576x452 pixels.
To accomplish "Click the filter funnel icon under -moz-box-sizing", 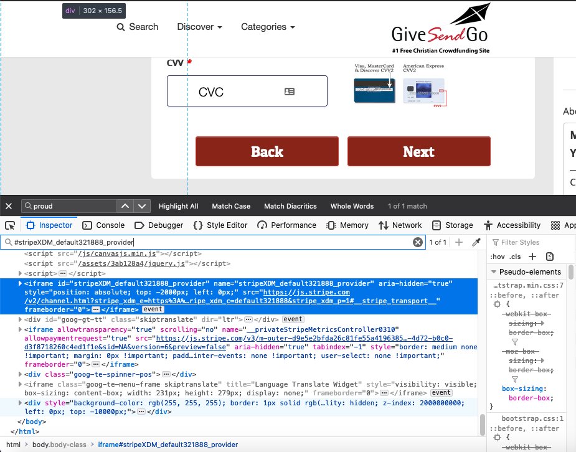I will (515, 379).
